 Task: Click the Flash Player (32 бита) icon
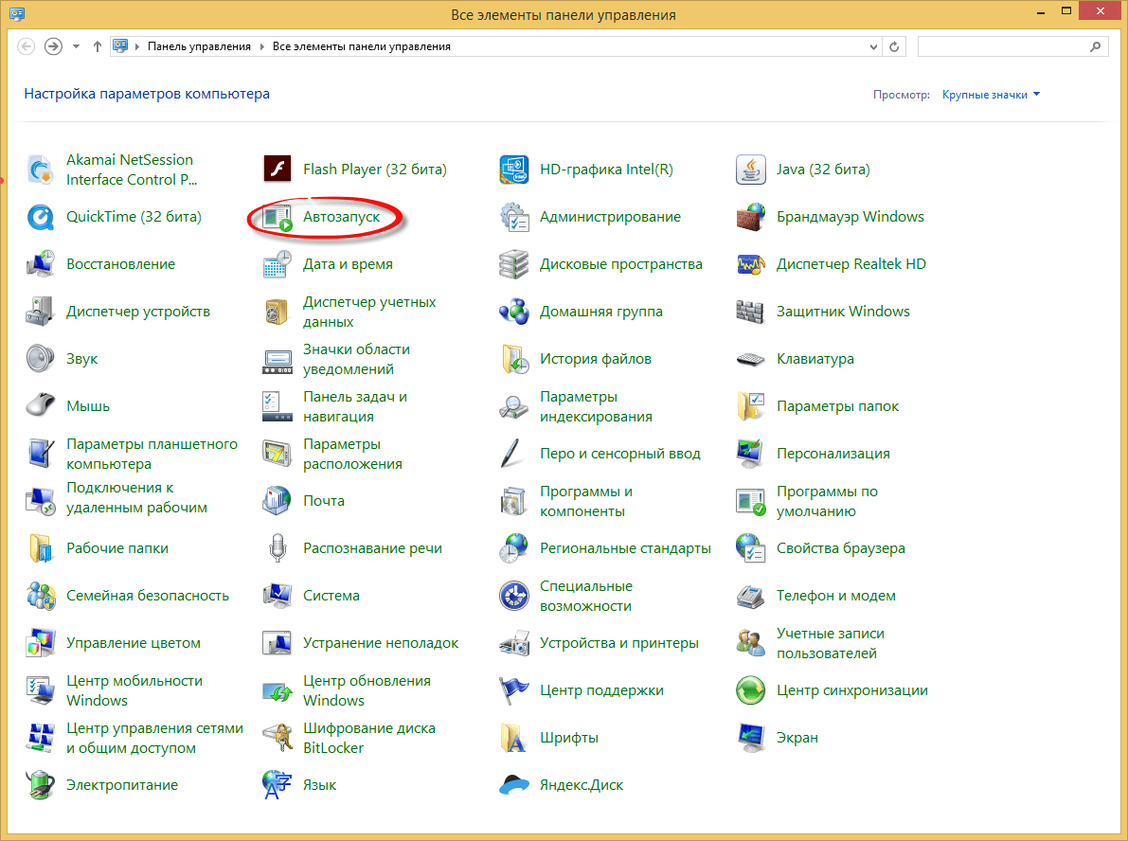(277, 170)
